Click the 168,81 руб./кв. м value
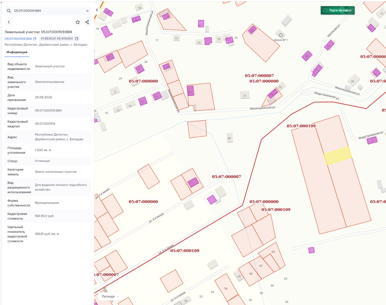 (47, 234)
